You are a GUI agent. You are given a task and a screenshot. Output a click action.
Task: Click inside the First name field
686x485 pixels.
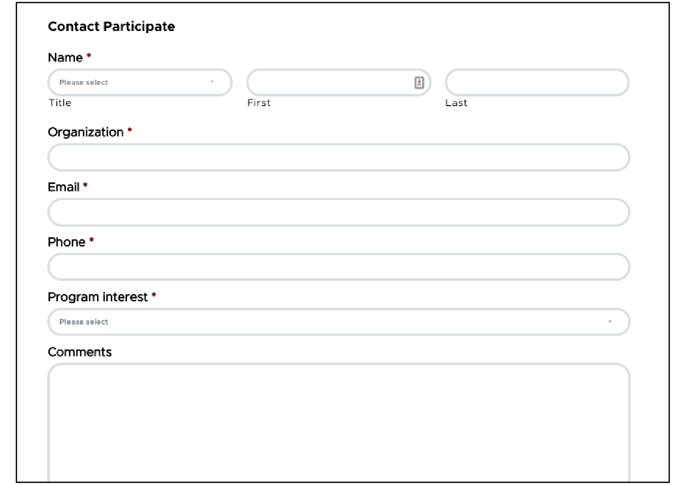[x=330, y=82]
